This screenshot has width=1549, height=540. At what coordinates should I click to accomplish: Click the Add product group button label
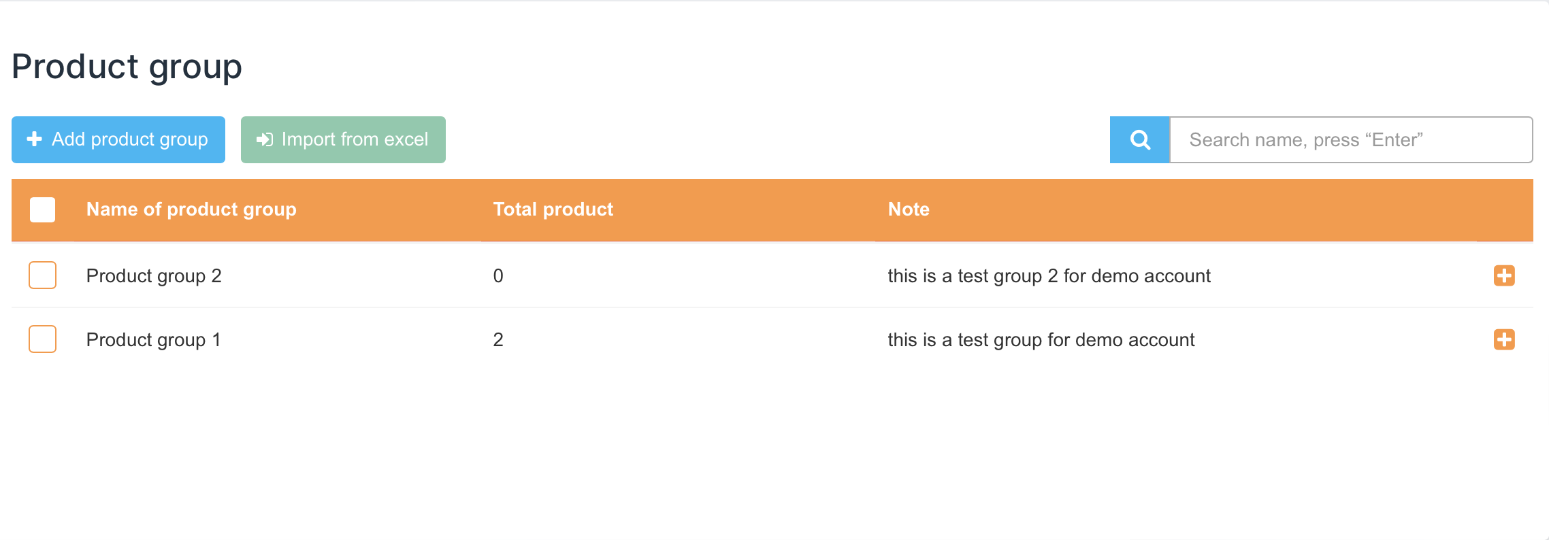point(130,139)
